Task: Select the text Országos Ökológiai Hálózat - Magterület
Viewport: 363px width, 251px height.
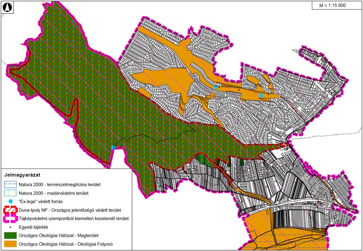Action: tap(59, 235)
